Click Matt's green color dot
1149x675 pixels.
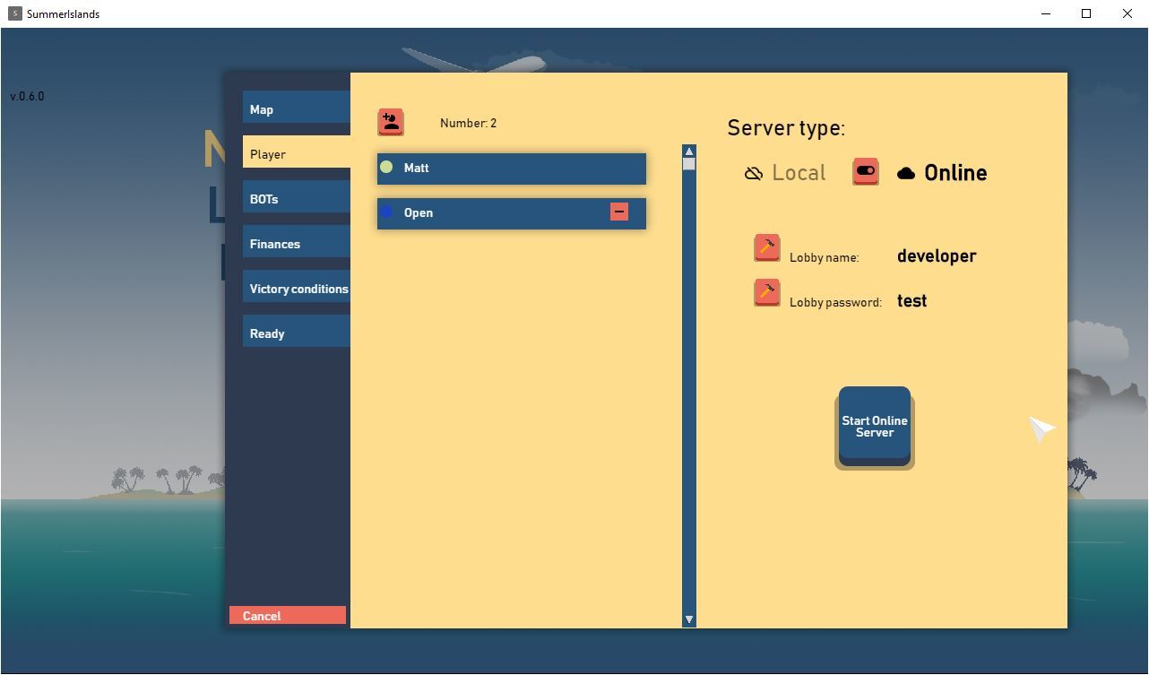386,167
